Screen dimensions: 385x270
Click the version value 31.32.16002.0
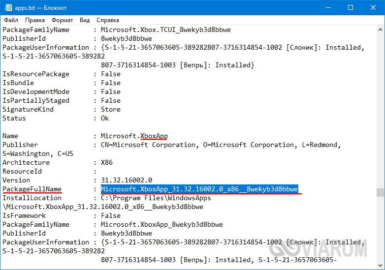point(127,180)
